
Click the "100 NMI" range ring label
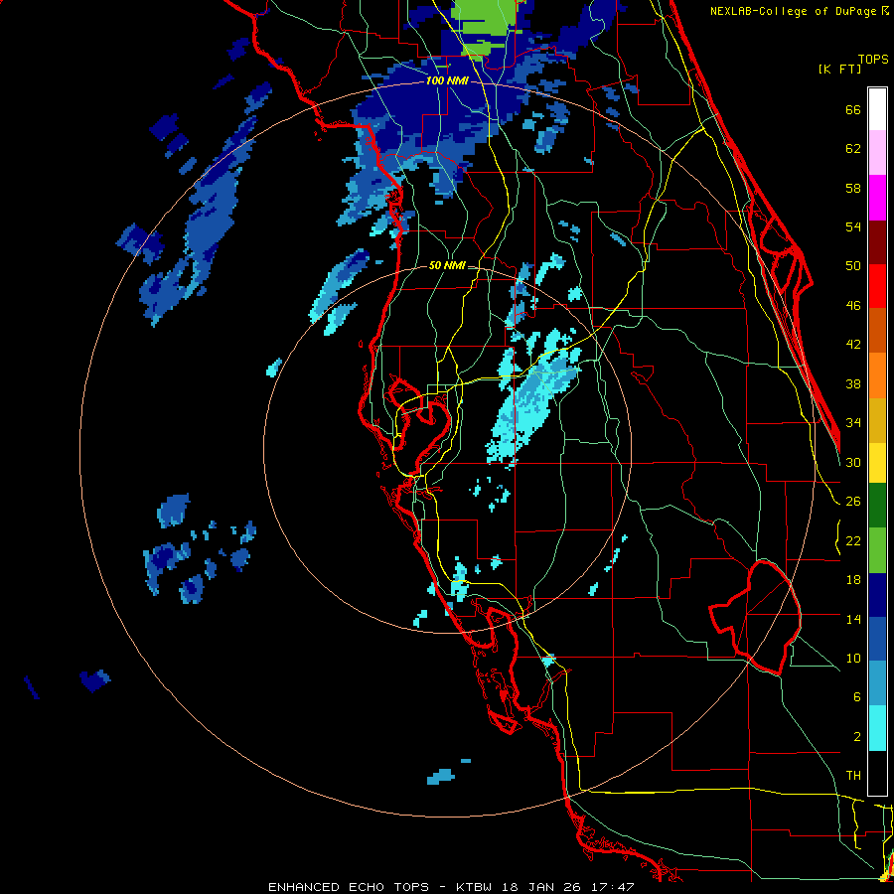(x=447, y=80)
